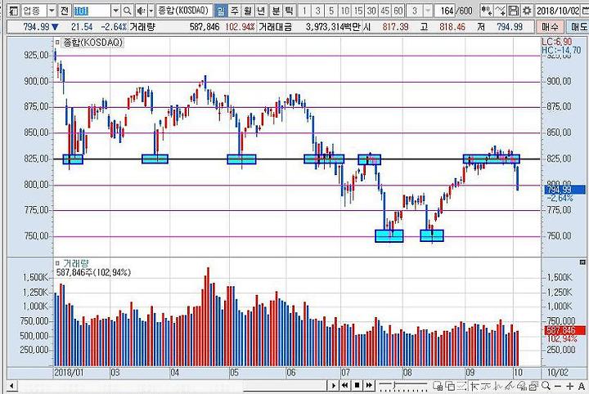Toggle the 종합(KOSDAQ) chart legend box
Viewport: 589px width, 394px height.
[57, 43]
